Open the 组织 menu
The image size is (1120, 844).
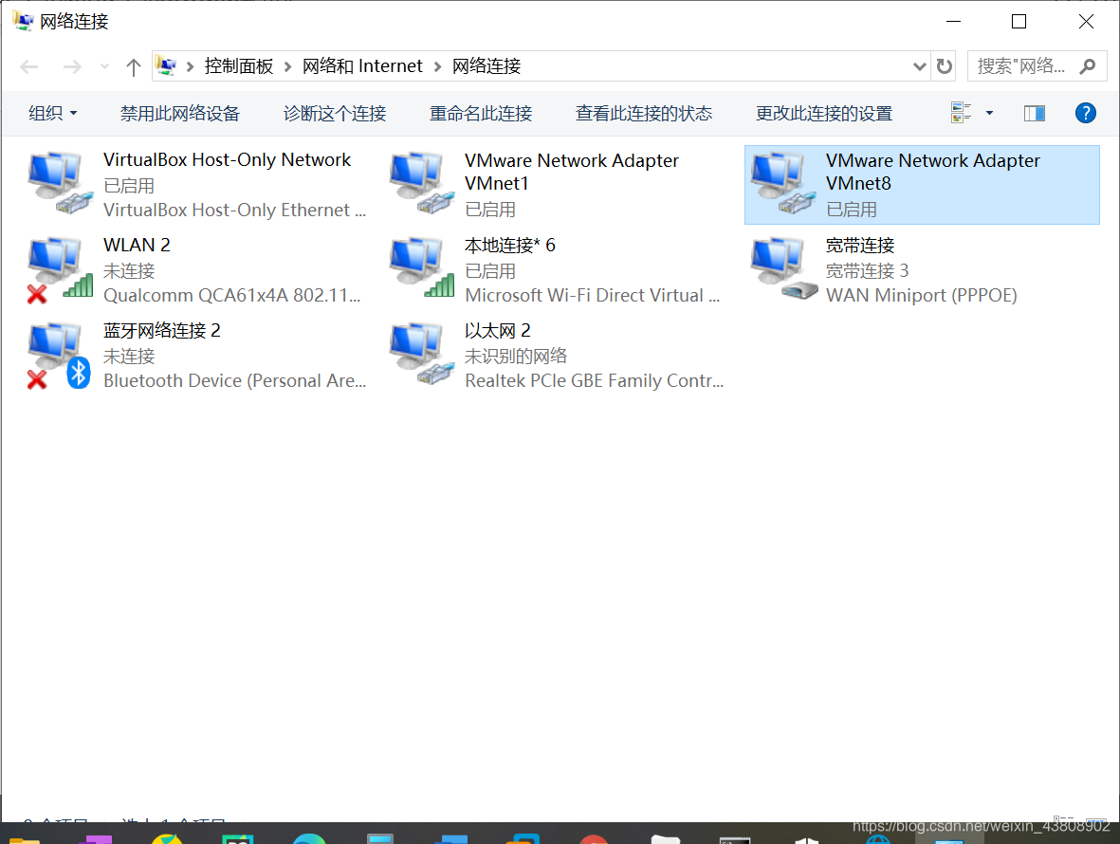(x=53, y=113)
